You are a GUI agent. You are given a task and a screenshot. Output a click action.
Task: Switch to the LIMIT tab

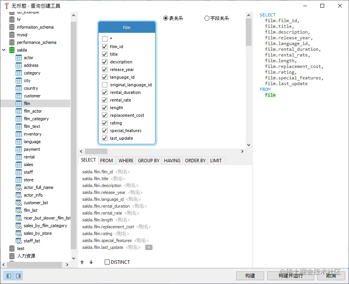point(216,160)
